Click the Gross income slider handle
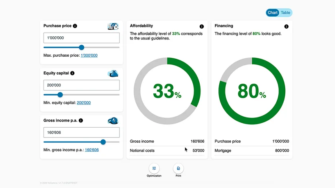Viewport: 335px width, 188px height. 103,142
